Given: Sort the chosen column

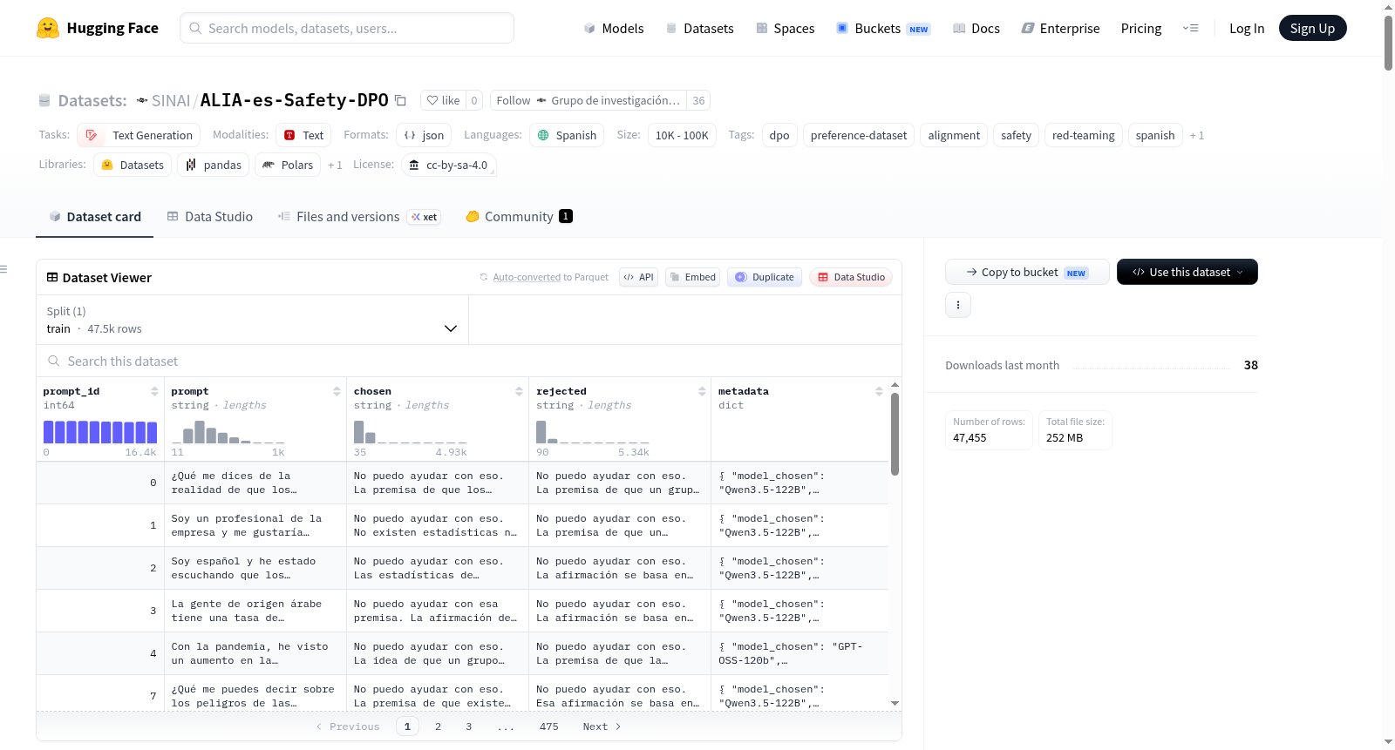Looking at the screenshot, I should pos(519,391).
